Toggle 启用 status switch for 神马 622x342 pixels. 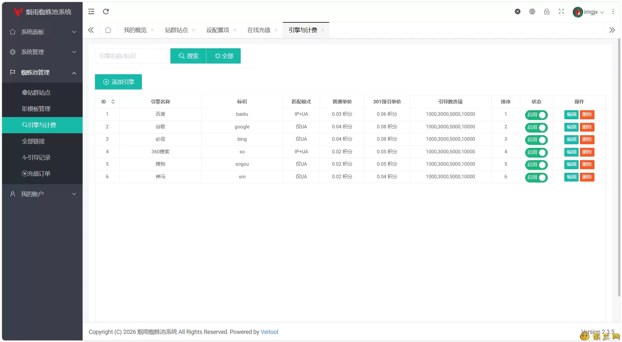click(x=536, y=177)
